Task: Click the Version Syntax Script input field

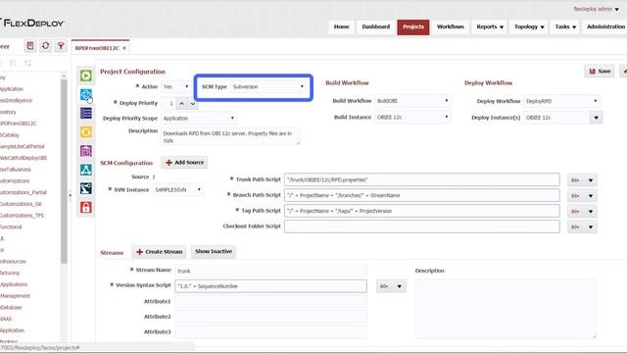Action: [270, 286]
